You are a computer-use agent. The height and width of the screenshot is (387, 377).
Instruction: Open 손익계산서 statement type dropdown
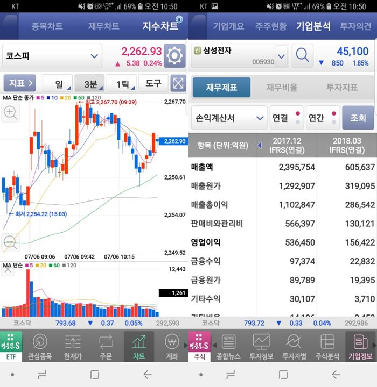tap(229, 118)
